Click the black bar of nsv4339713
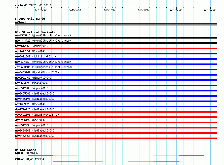224x165 pixels. [116, 38]
